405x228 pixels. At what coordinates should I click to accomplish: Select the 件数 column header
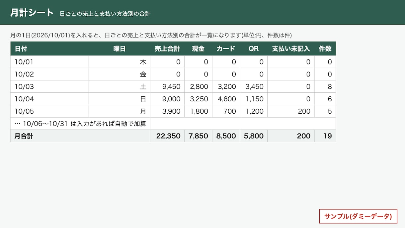(x=325, y=49)
